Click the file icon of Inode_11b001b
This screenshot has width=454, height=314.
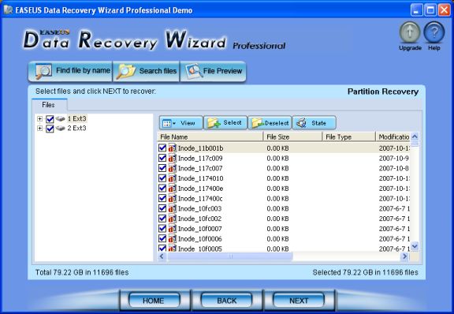point(173,148)
